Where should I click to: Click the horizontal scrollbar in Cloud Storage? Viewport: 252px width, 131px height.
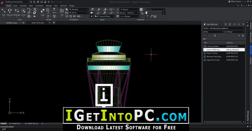click(x=224, y=122)
